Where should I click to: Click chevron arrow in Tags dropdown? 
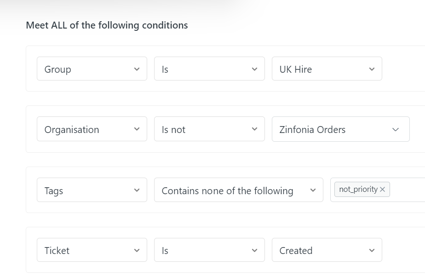click(x=137, y=190)
